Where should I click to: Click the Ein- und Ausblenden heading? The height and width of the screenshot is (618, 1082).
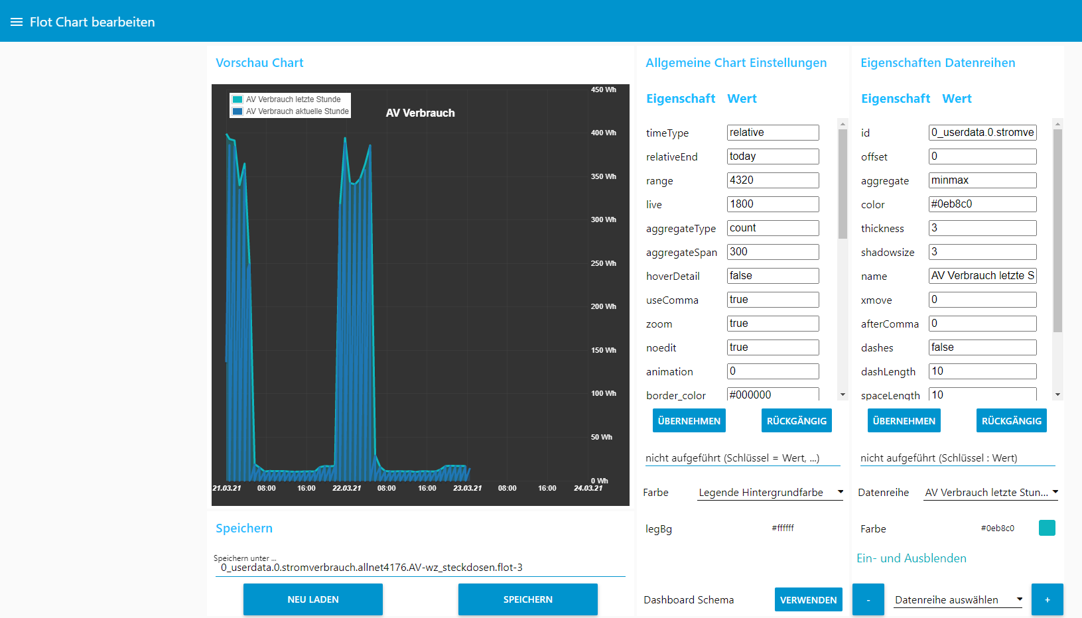coord(912,558)
